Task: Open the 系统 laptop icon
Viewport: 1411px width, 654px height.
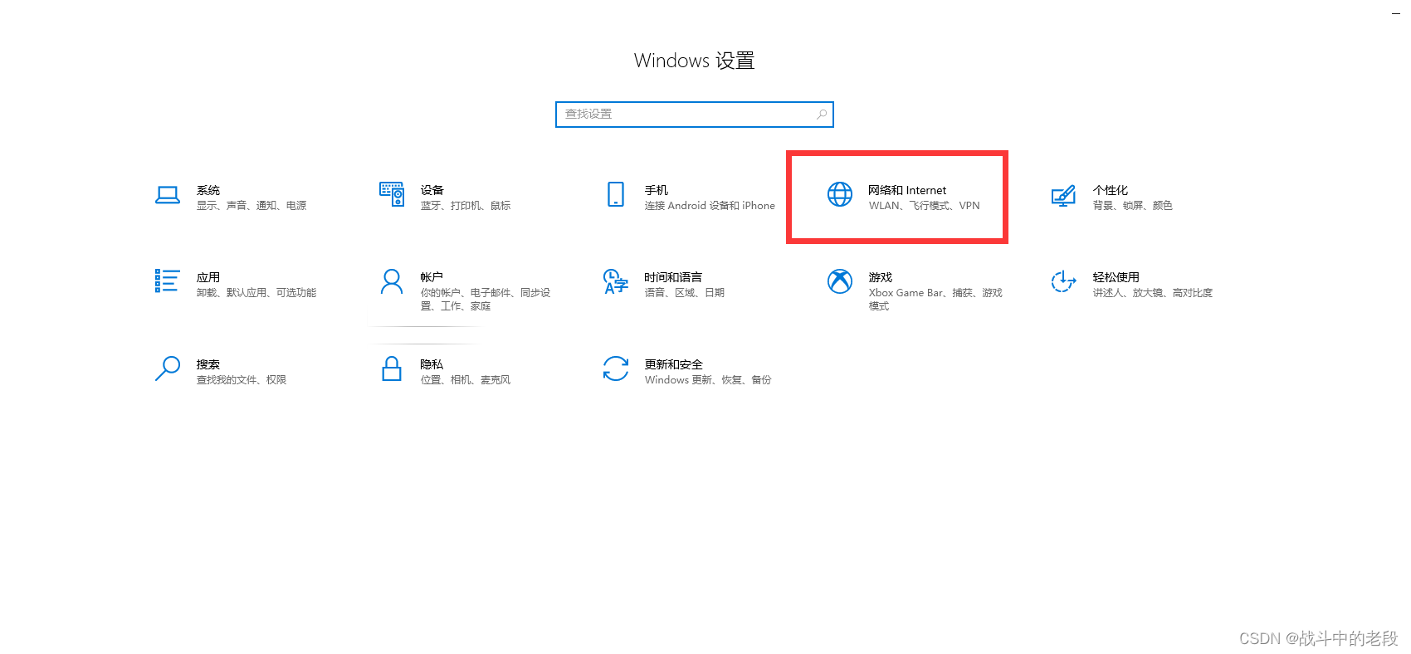Action: (x=168, y=195)
